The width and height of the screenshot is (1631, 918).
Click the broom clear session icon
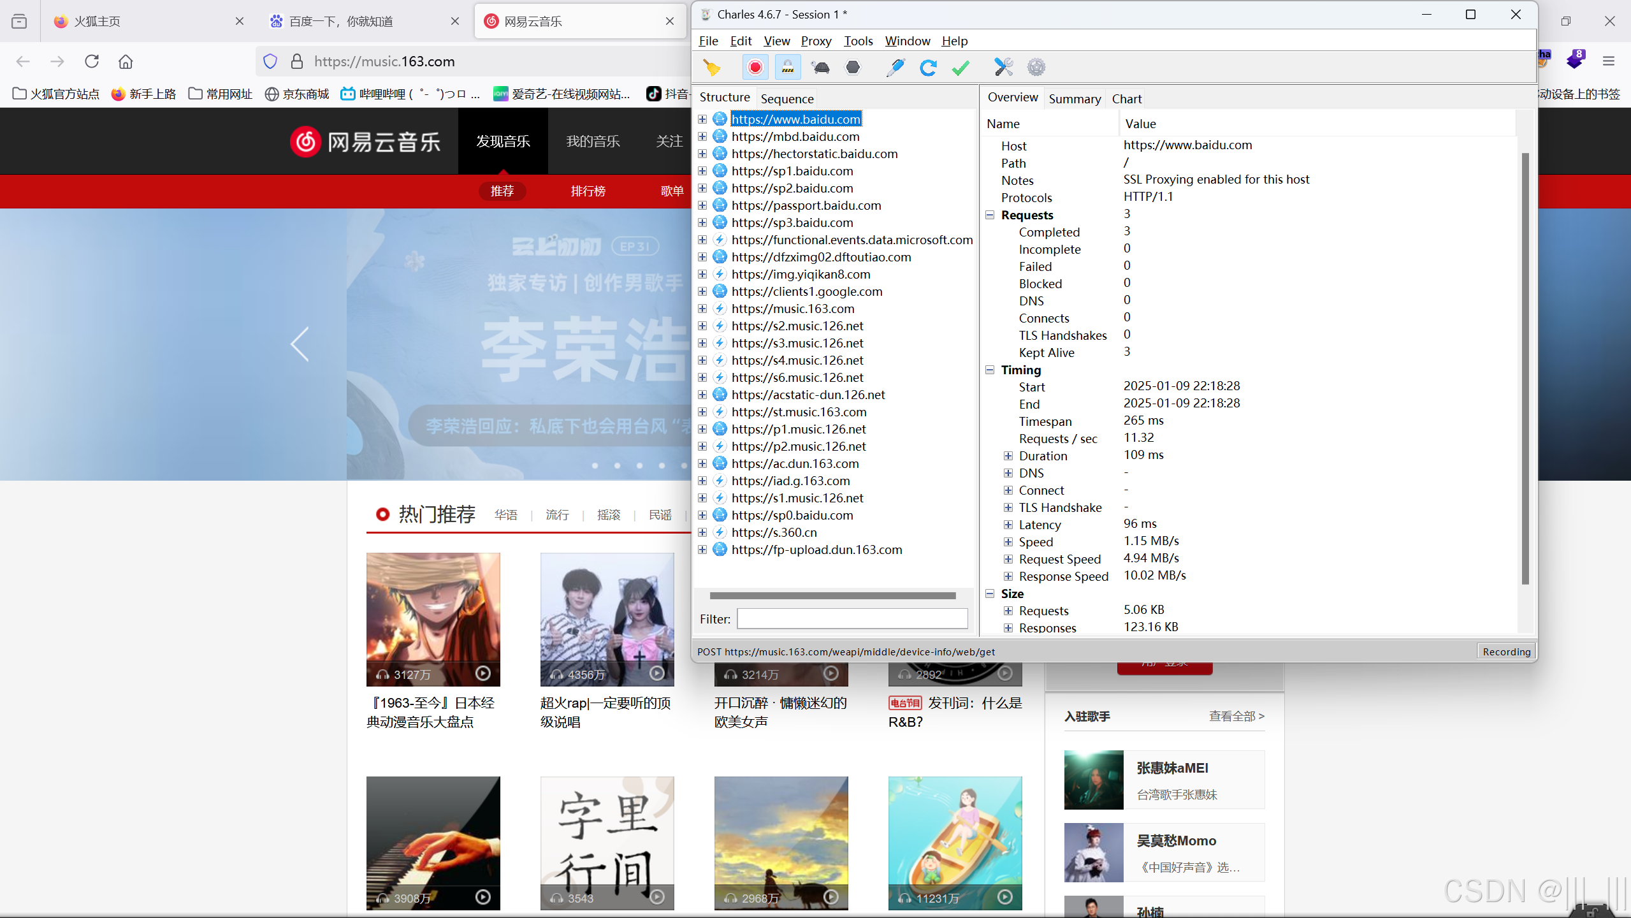(711, 67)
